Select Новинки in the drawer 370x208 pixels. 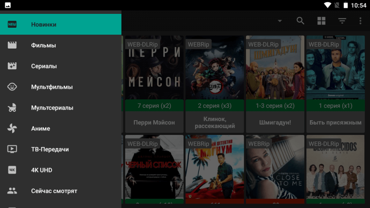(61, 24)
